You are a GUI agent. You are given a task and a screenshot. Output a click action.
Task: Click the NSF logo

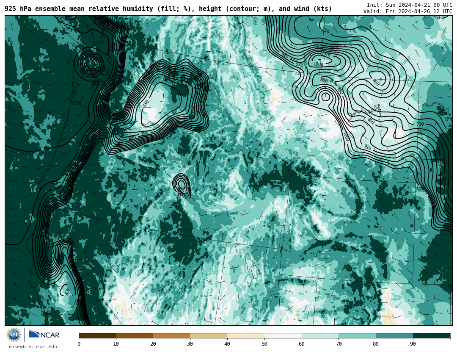14,335
